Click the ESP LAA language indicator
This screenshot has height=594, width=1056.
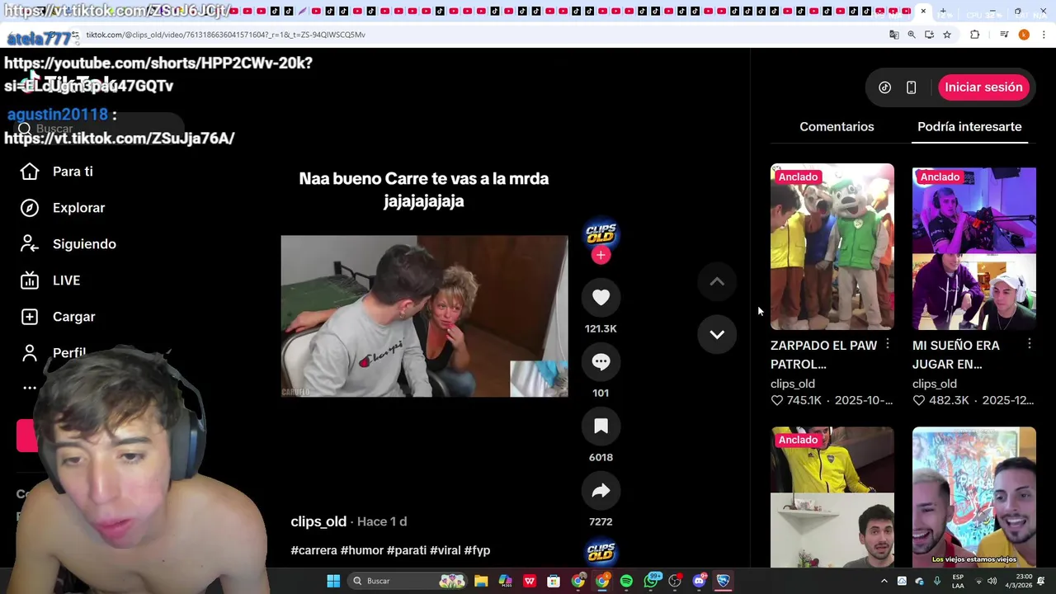click(958, 581)
